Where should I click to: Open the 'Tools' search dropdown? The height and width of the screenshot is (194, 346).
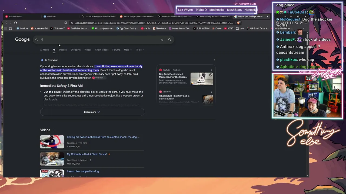click(x=140, y=50)
